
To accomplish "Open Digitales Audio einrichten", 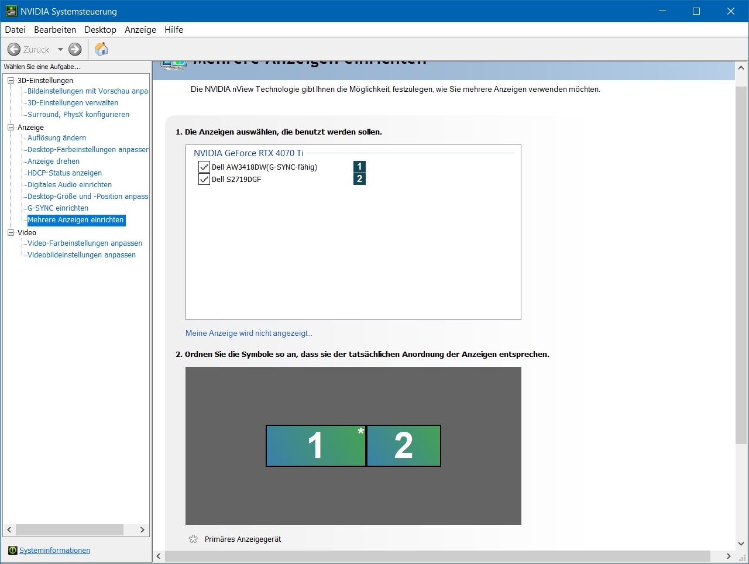I will [70, 185].
